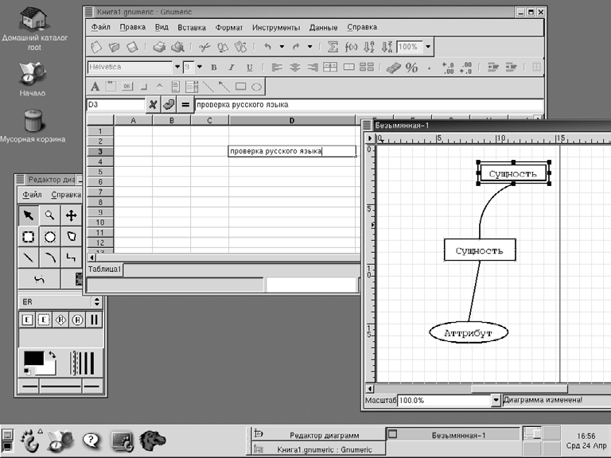Open the Формат menu
This screenshot has height=458, width=611.
point(229,27)
